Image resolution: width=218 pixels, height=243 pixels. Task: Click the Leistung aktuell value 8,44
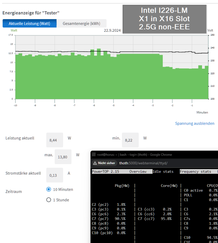55,140
